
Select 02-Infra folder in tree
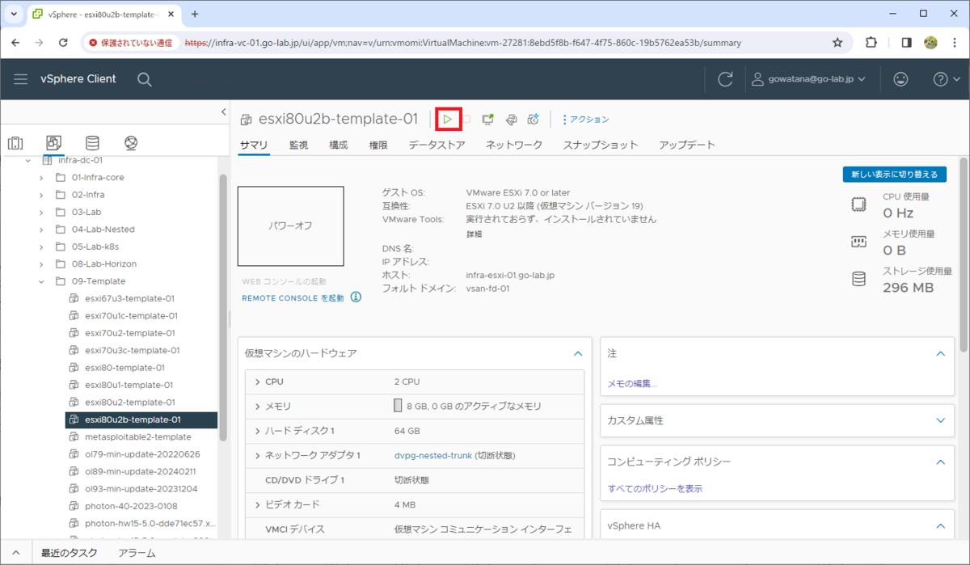tap(88, 195)
